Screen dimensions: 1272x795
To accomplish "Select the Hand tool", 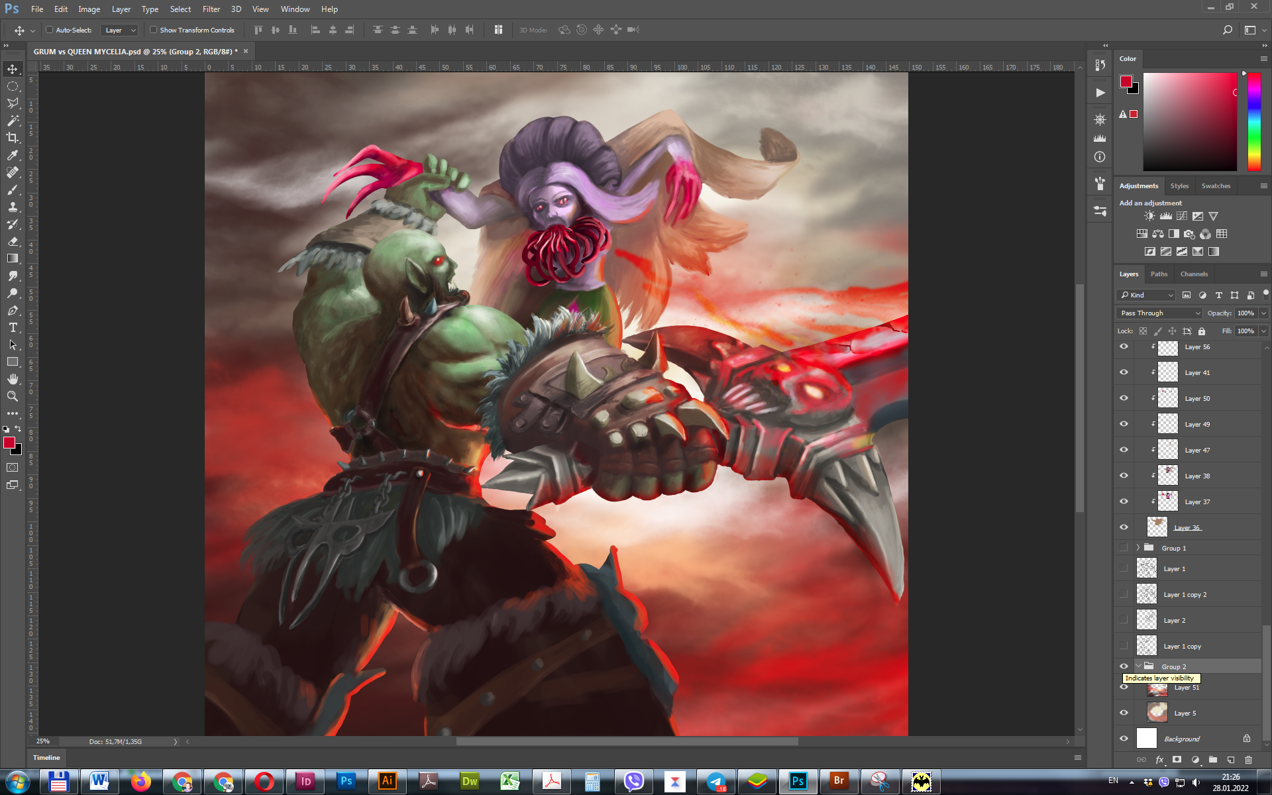I will tap(13, 379).
